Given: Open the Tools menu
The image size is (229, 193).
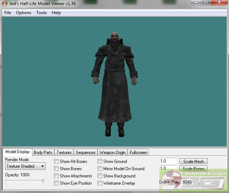Looking at the screenshot, I should (x=41, y=13).
